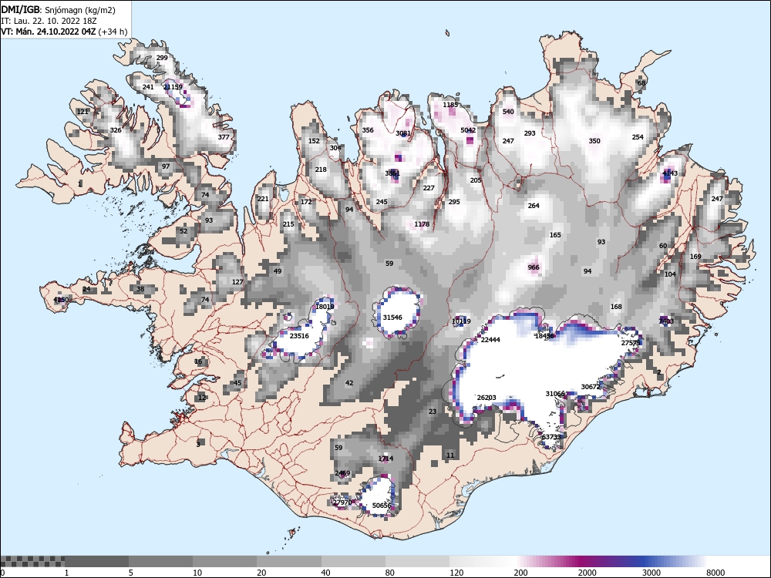Screen dimensions: 771x578
Task: Click snow value '50656' on Mýrdalsjökull
Action: (x=382, y=506)
